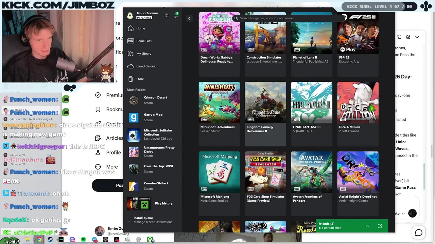435x244 pixels.
Task: Expand the Friends (2) chat panel chevron
Action: (367, 226)
